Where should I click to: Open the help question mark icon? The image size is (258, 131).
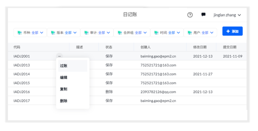[190, 15]
